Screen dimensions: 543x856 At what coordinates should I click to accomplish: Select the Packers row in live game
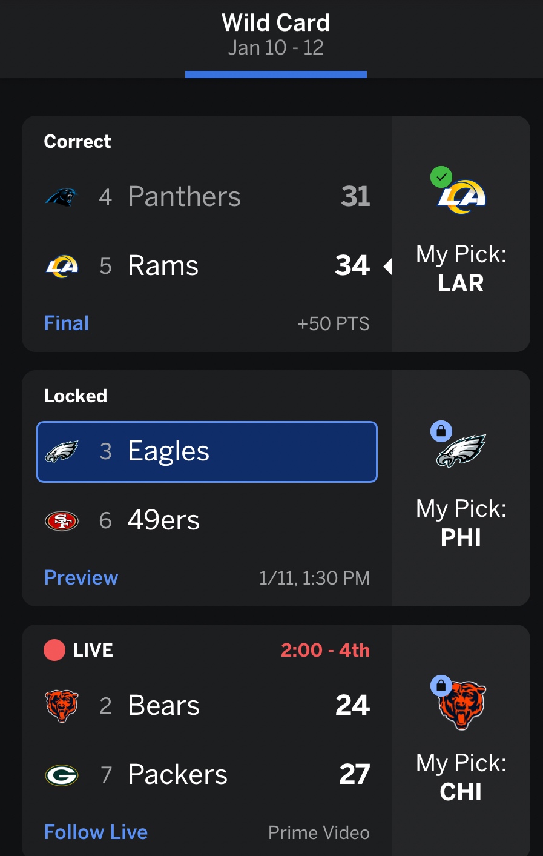207,775
